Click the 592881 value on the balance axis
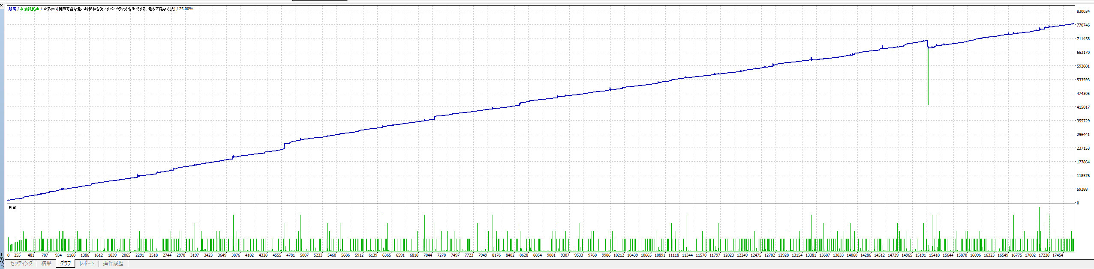 1083,66
